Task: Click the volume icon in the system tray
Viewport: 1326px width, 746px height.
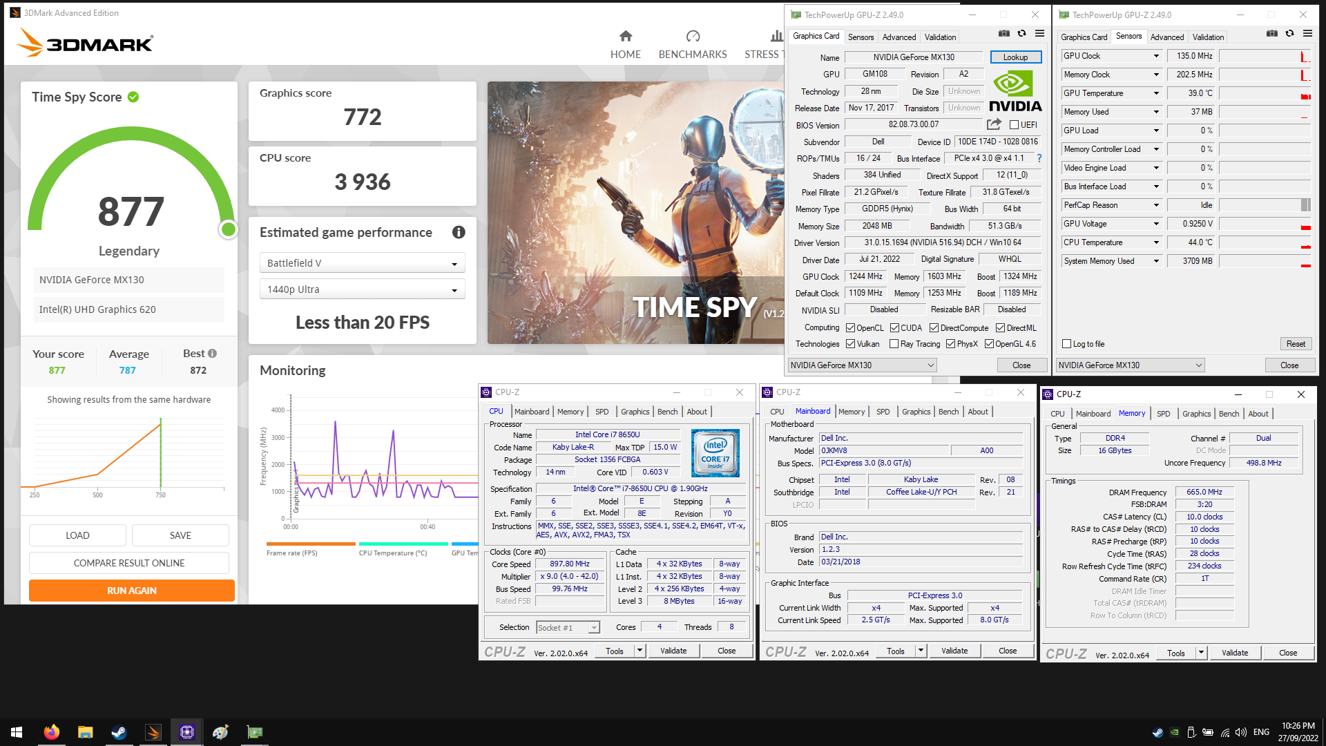Action: 1241,732
